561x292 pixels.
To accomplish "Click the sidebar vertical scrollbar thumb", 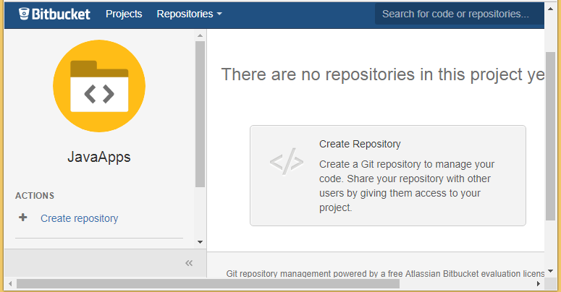I will pyautogui.click(x=201, y=116).
